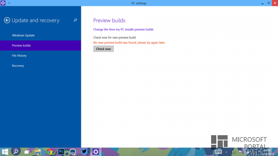Open Photoshop from the taskbar
The width and height of the screenshot is (278, 156).
click(61, 152)
